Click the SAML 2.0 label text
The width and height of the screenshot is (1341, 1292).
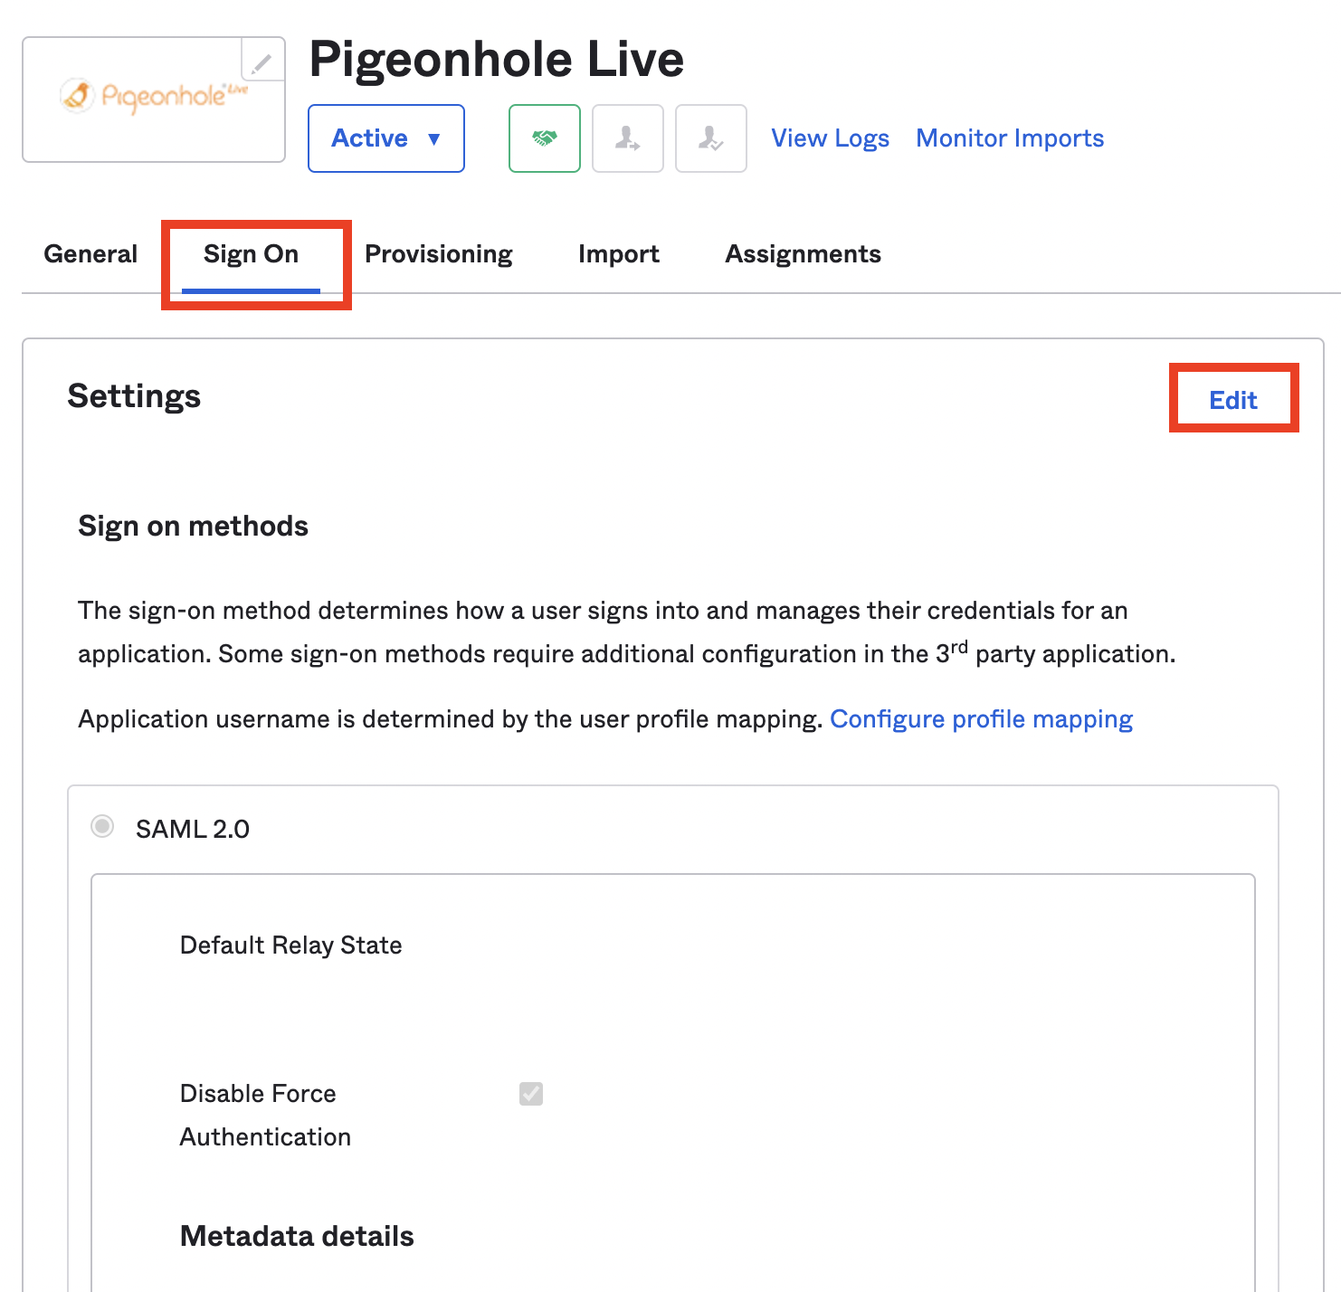[193, 829]
